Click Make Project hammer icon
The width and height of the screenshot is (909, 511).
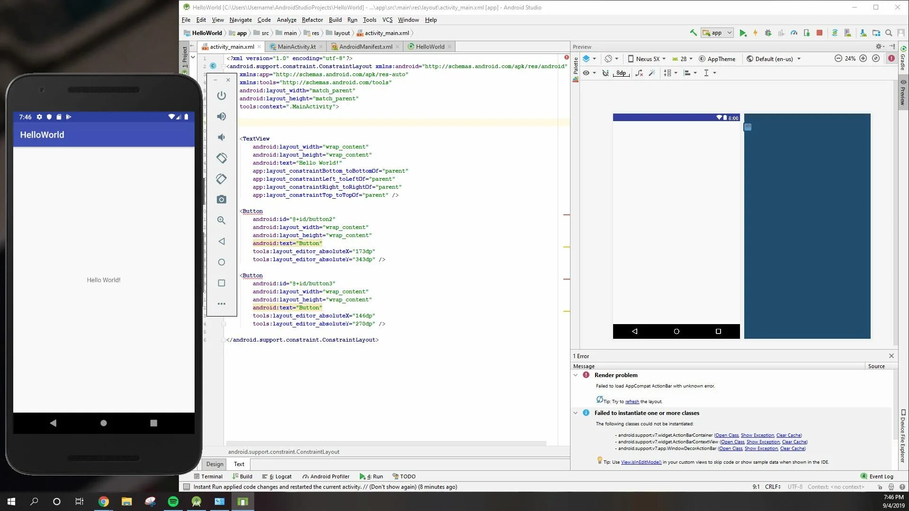click(693, 33)
